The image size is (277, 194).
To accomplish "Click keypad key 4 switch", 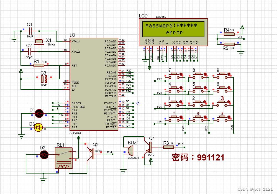I will (174, 90).
